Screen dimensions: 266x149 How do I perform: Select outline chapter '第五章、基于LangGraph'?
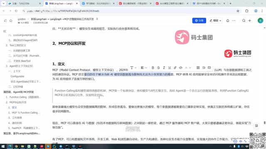pos(22,133)
